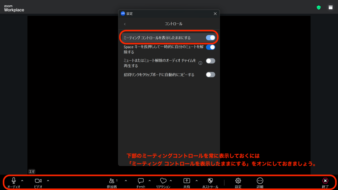Enable 招待リンクをクリップボードに自動的にコピーする
The height and width of the screenshot is (190, 338).
211,75
